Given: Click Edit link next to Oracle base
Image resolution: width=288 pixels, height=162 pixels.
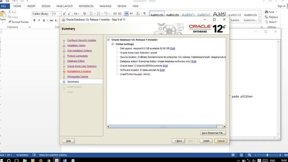Looking at the screenshot, I should [x=165, y=66].
